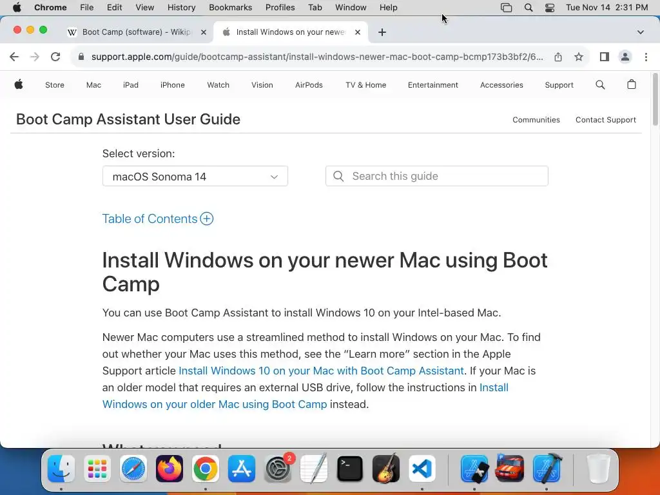Close the Install Windows Apple tab
The width and height of the screenshot is (660, 495).
point(357,32)
